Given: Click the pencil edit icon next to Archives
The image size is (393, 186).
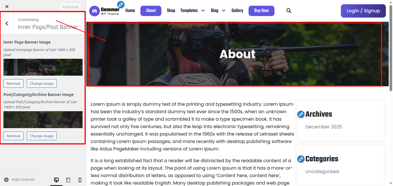Looking at the screenshot, I should coord(301,114).
